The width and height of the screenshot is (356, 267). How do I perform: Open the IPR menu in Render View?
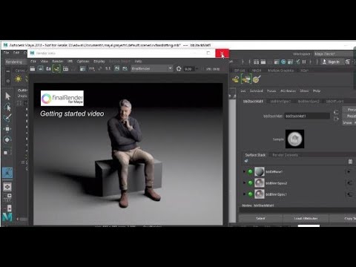pos(70,62)
